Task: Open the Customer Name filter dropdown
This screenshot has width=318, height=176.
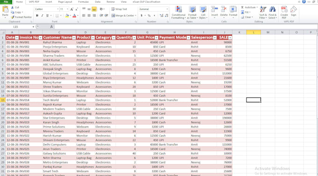Action: 74,38
